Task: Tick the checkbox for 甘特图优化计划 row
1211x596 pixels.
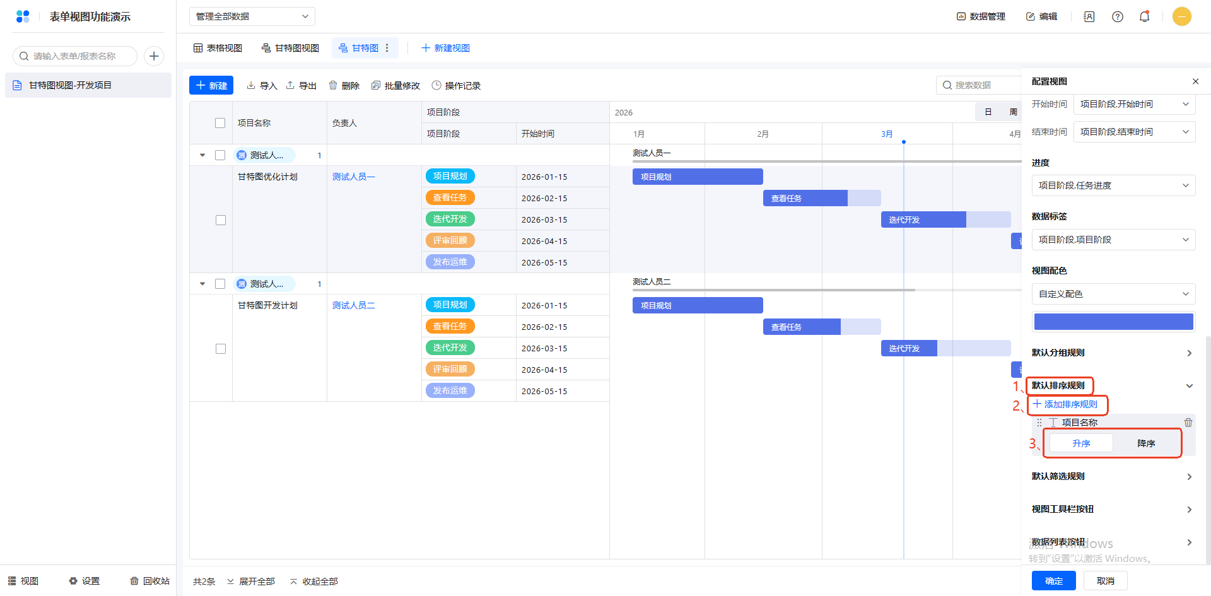Action: click(221, 220)
